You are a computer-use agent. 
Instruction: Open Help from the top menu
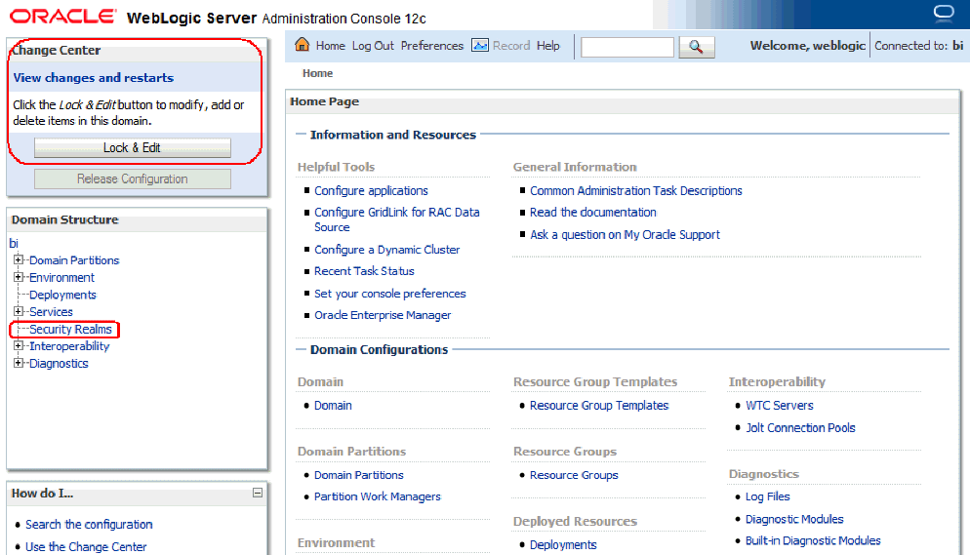coord(548,46)
